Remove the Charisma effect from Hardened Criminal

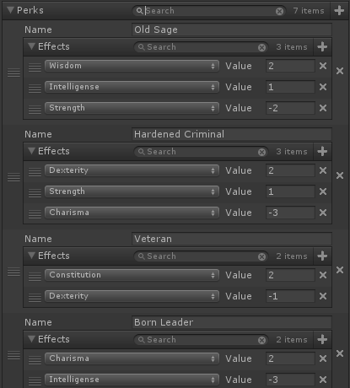tap(323, 213)
